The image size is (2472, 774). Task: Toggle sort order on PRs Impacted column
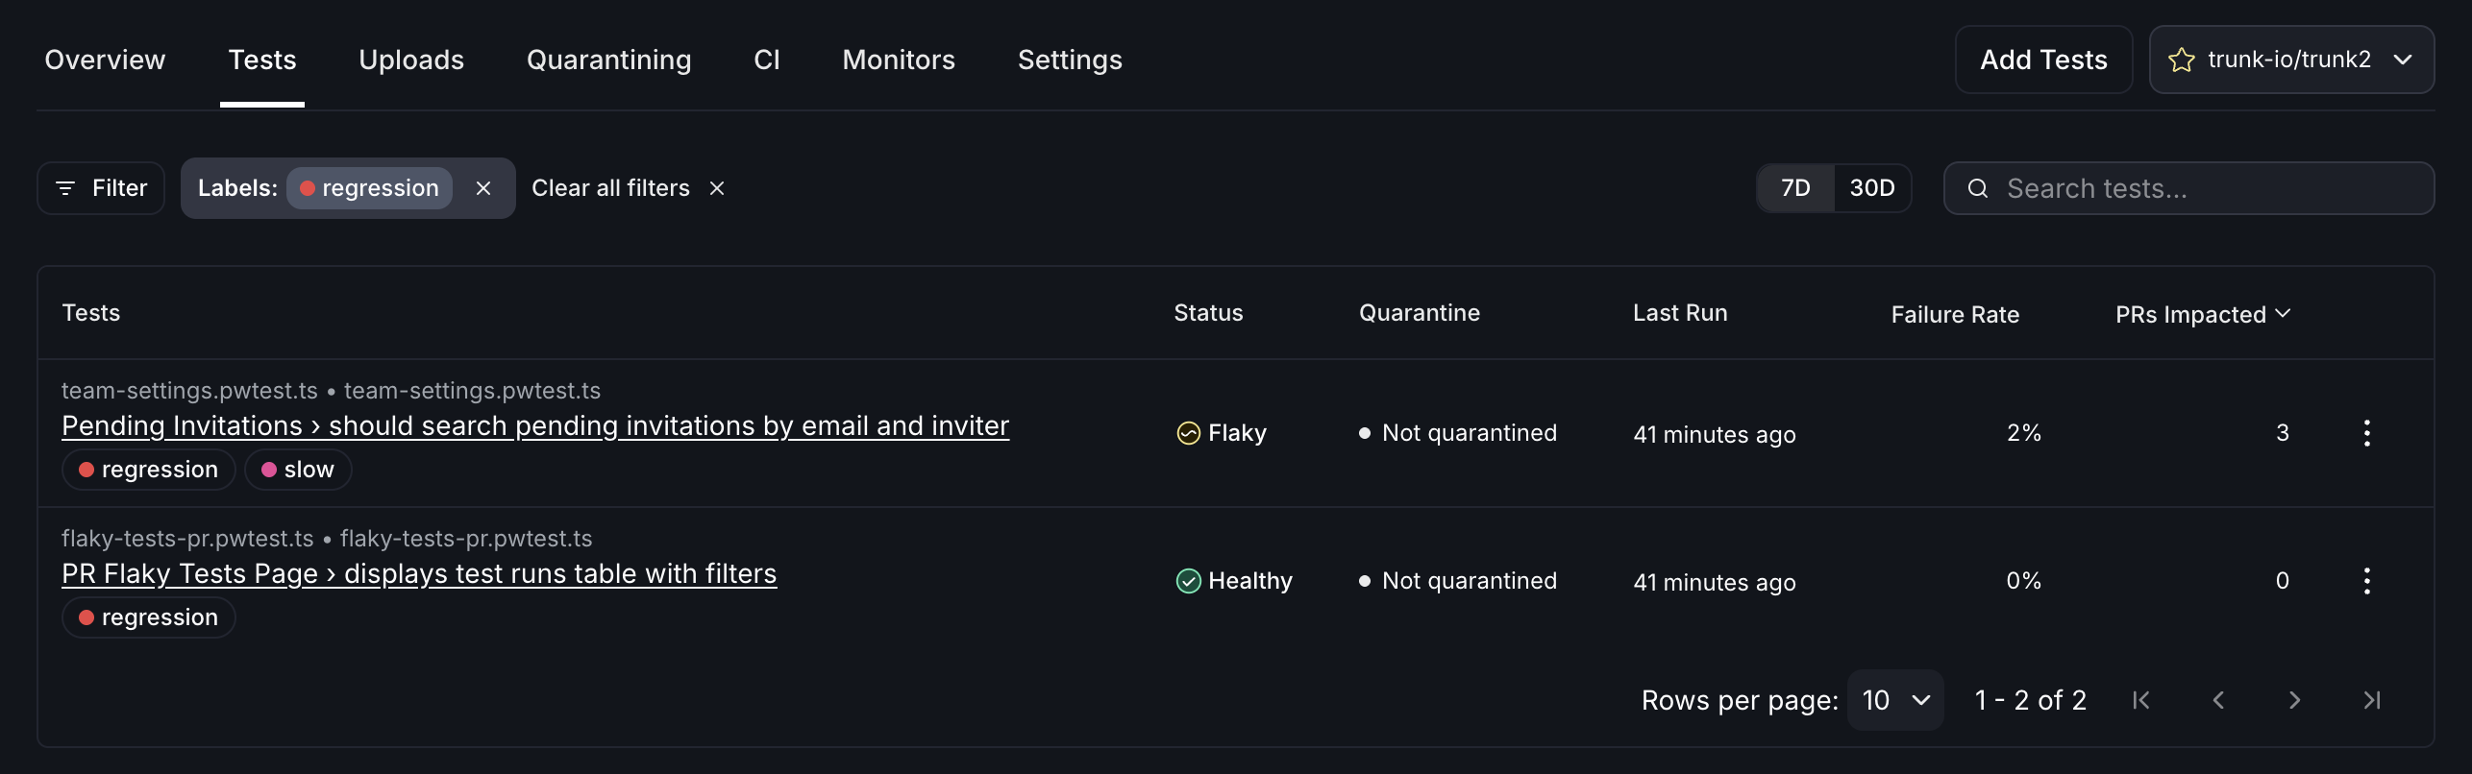(x=2204, y=314)
